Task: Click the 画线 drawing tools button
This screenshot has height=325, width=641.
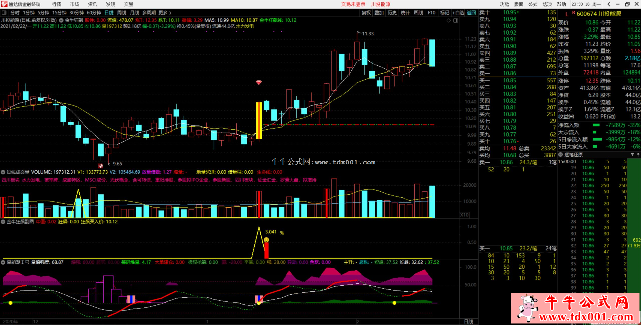Action: coord(418,13)
